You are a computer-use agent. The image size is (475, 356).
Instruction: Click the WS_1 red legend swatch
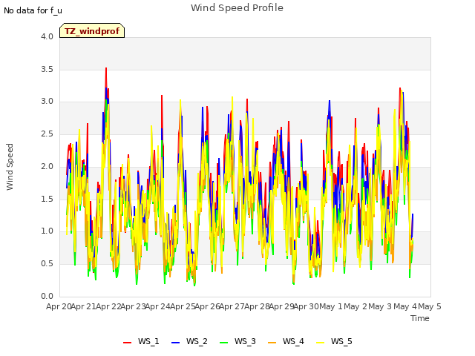click(x=127, y=343)
